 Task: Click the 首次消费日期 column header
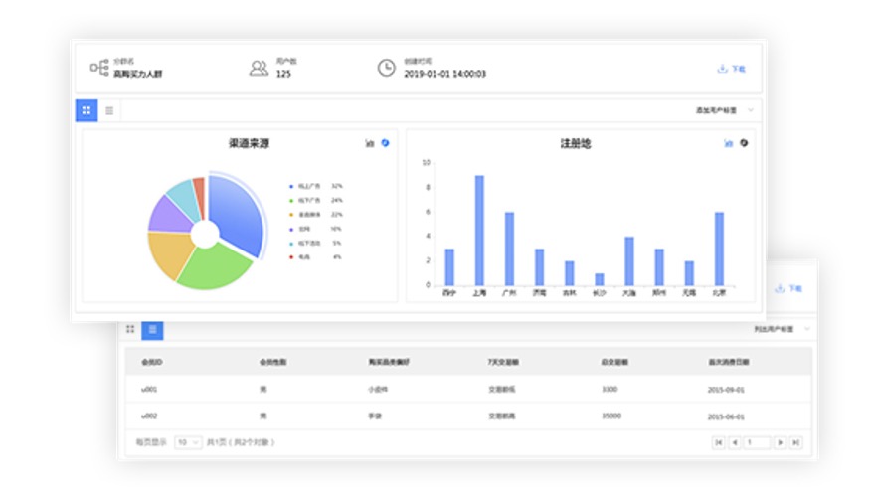click(x=729, y=362)
